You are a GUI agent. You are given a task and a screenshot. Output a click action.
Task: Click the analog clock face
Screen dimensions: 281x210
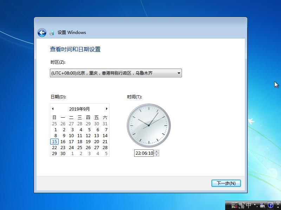coord(148,124)
